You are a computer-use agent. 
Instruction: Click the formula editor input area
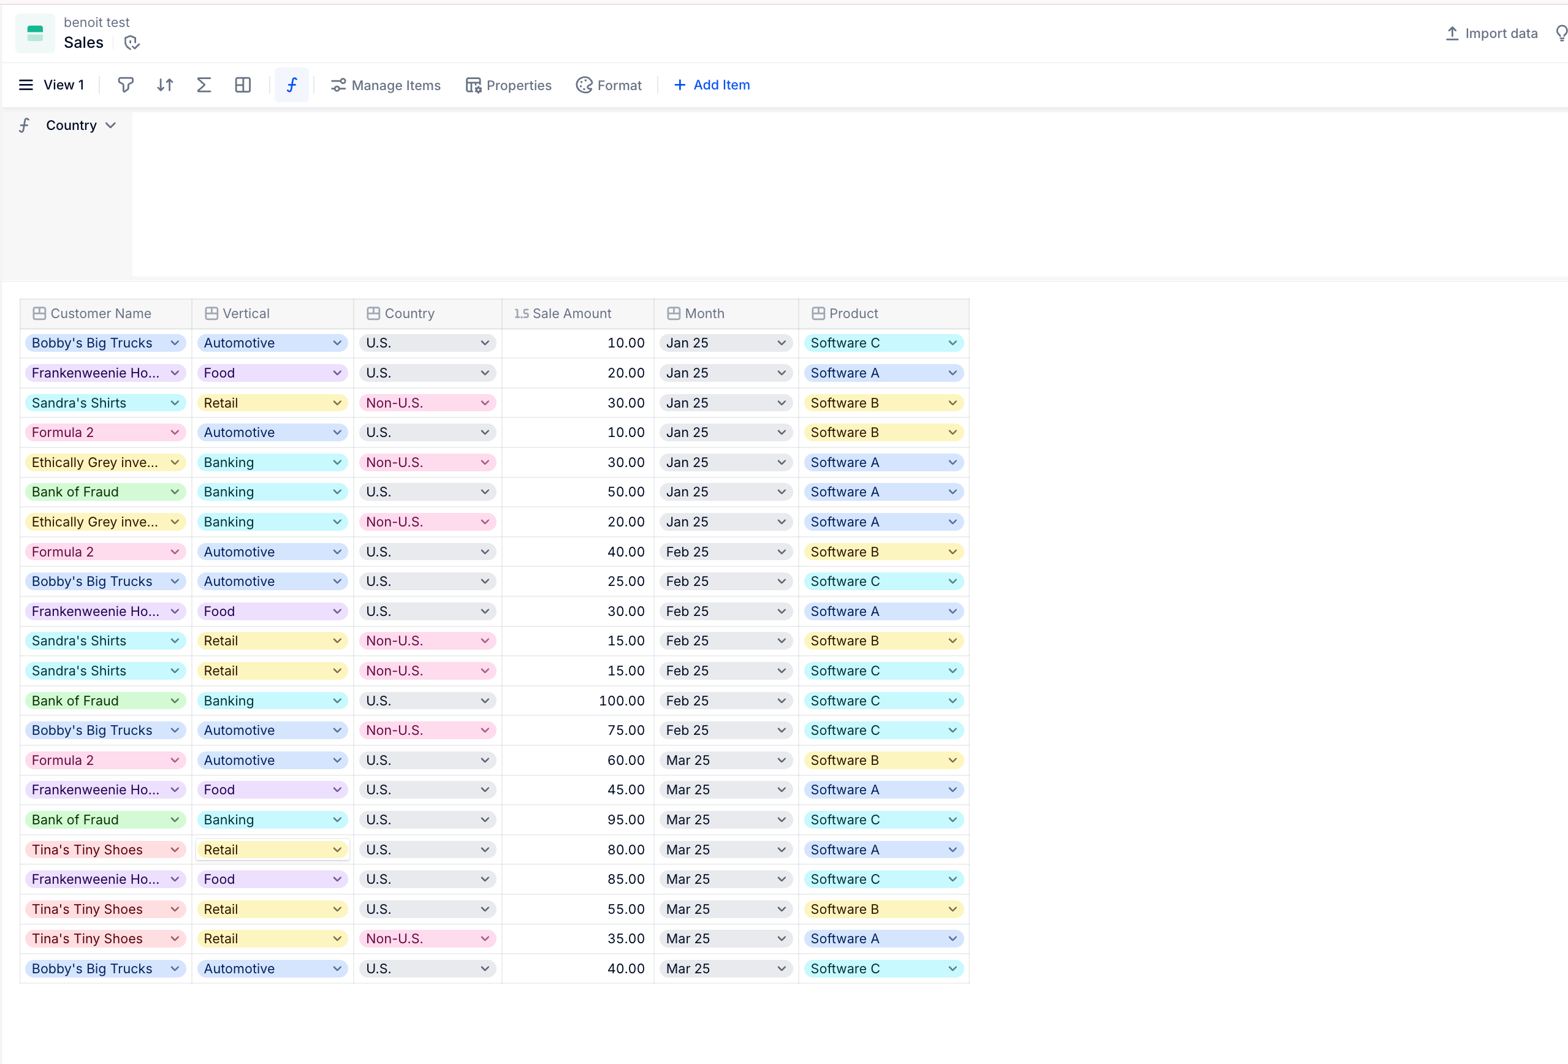tap(850, 194)
